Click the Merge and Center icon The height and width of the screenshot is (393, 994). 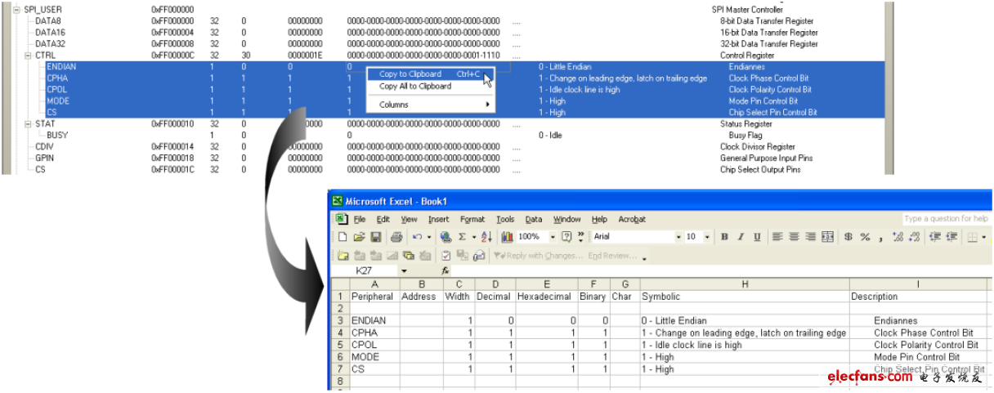click(x=828, y=237)
